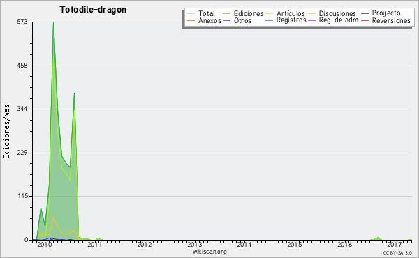
Task: Click the x-axis year 2013
Action: 195,244
